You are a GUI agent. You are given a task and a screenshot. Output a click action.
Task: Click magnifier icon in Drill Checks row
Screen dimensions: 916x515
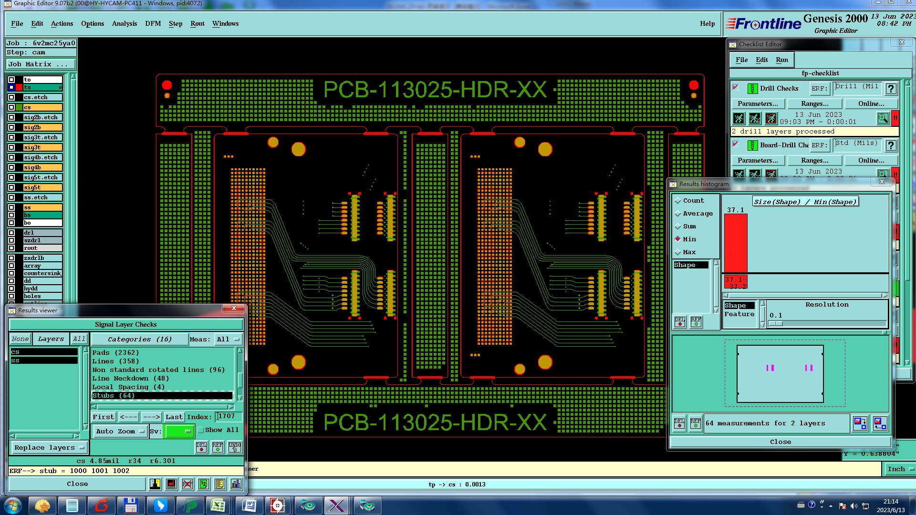coord(882,118)
